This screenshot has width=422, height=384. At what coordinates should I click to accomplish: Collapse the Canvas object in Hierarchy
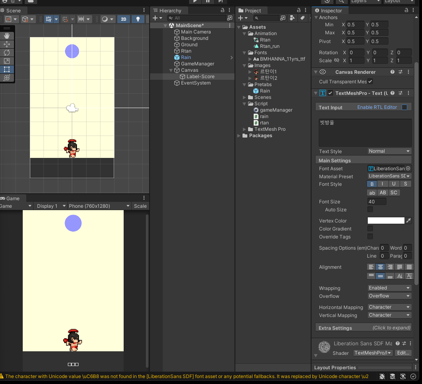[x=171, y=70]
